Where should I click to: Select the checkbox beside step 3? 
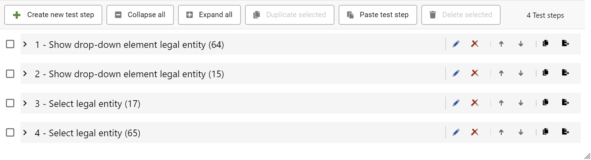tap(10, 103)
